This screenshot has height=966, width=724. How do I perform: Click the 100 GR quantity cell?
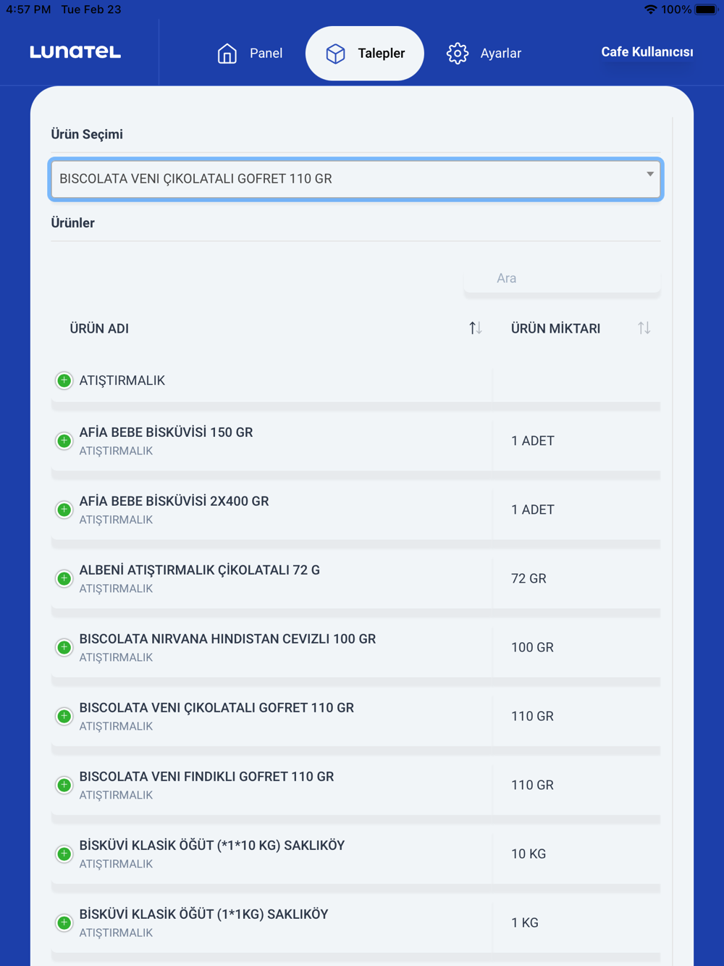pyautogui.click(x=532, y=647)
